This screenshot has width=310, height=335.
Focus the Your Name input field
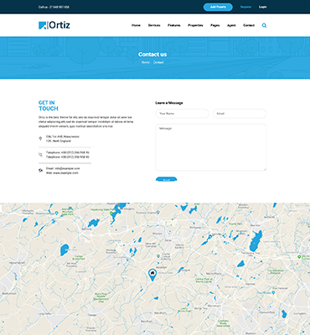(182, 114)
